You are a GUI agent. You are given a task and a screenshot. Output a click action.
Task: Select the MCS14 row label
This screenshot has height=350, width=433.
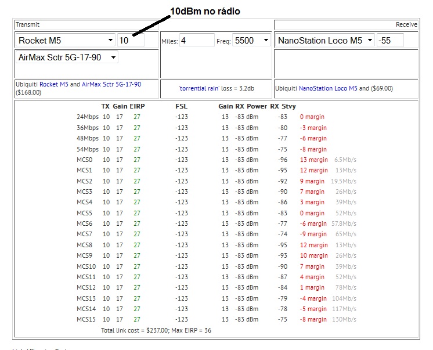86,309
